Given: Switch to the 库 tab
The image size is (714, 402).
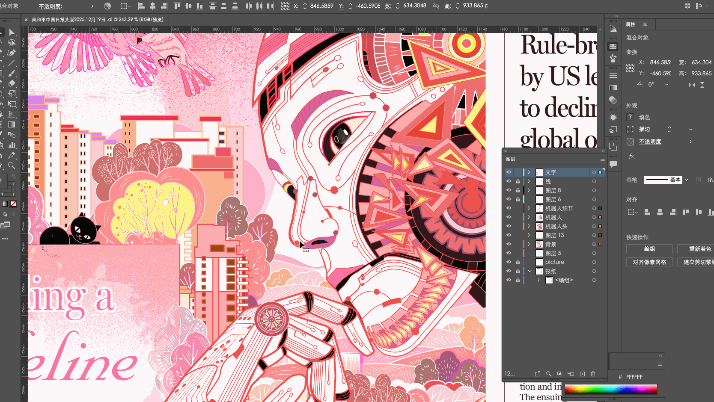Looking at the screenshot, I should [x=645, y=24].
